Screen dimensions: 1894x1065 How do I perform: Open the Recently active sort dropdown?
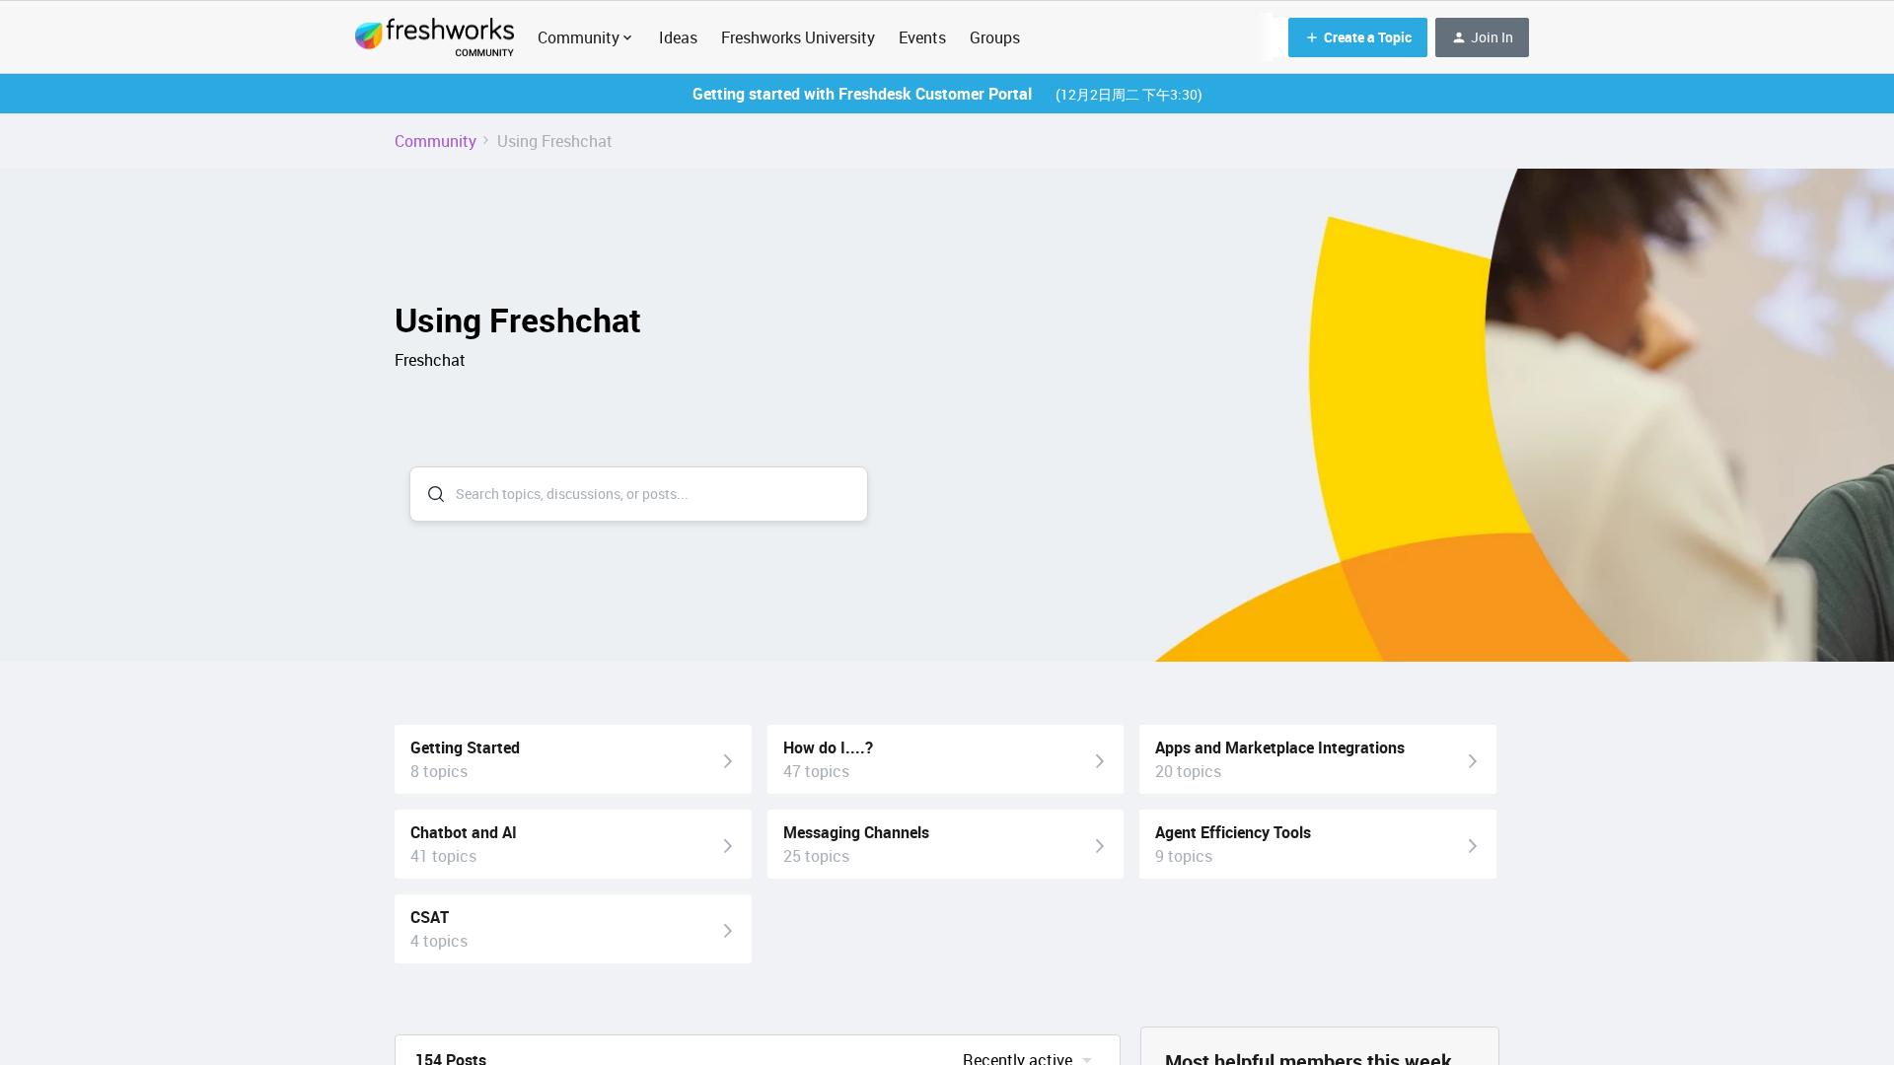(x=1026, y=1057)
